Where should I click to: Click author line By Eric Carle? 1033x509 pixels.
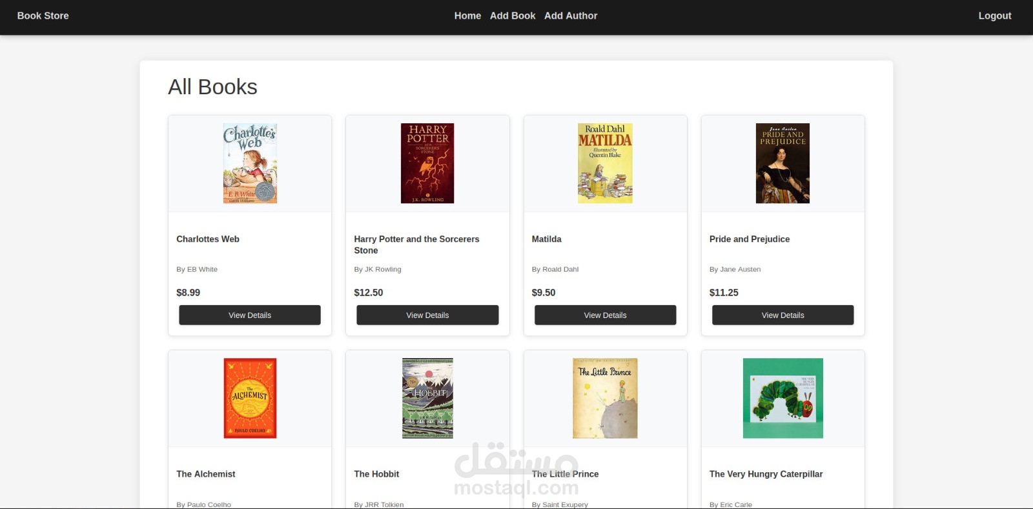(x=731, y=504)
